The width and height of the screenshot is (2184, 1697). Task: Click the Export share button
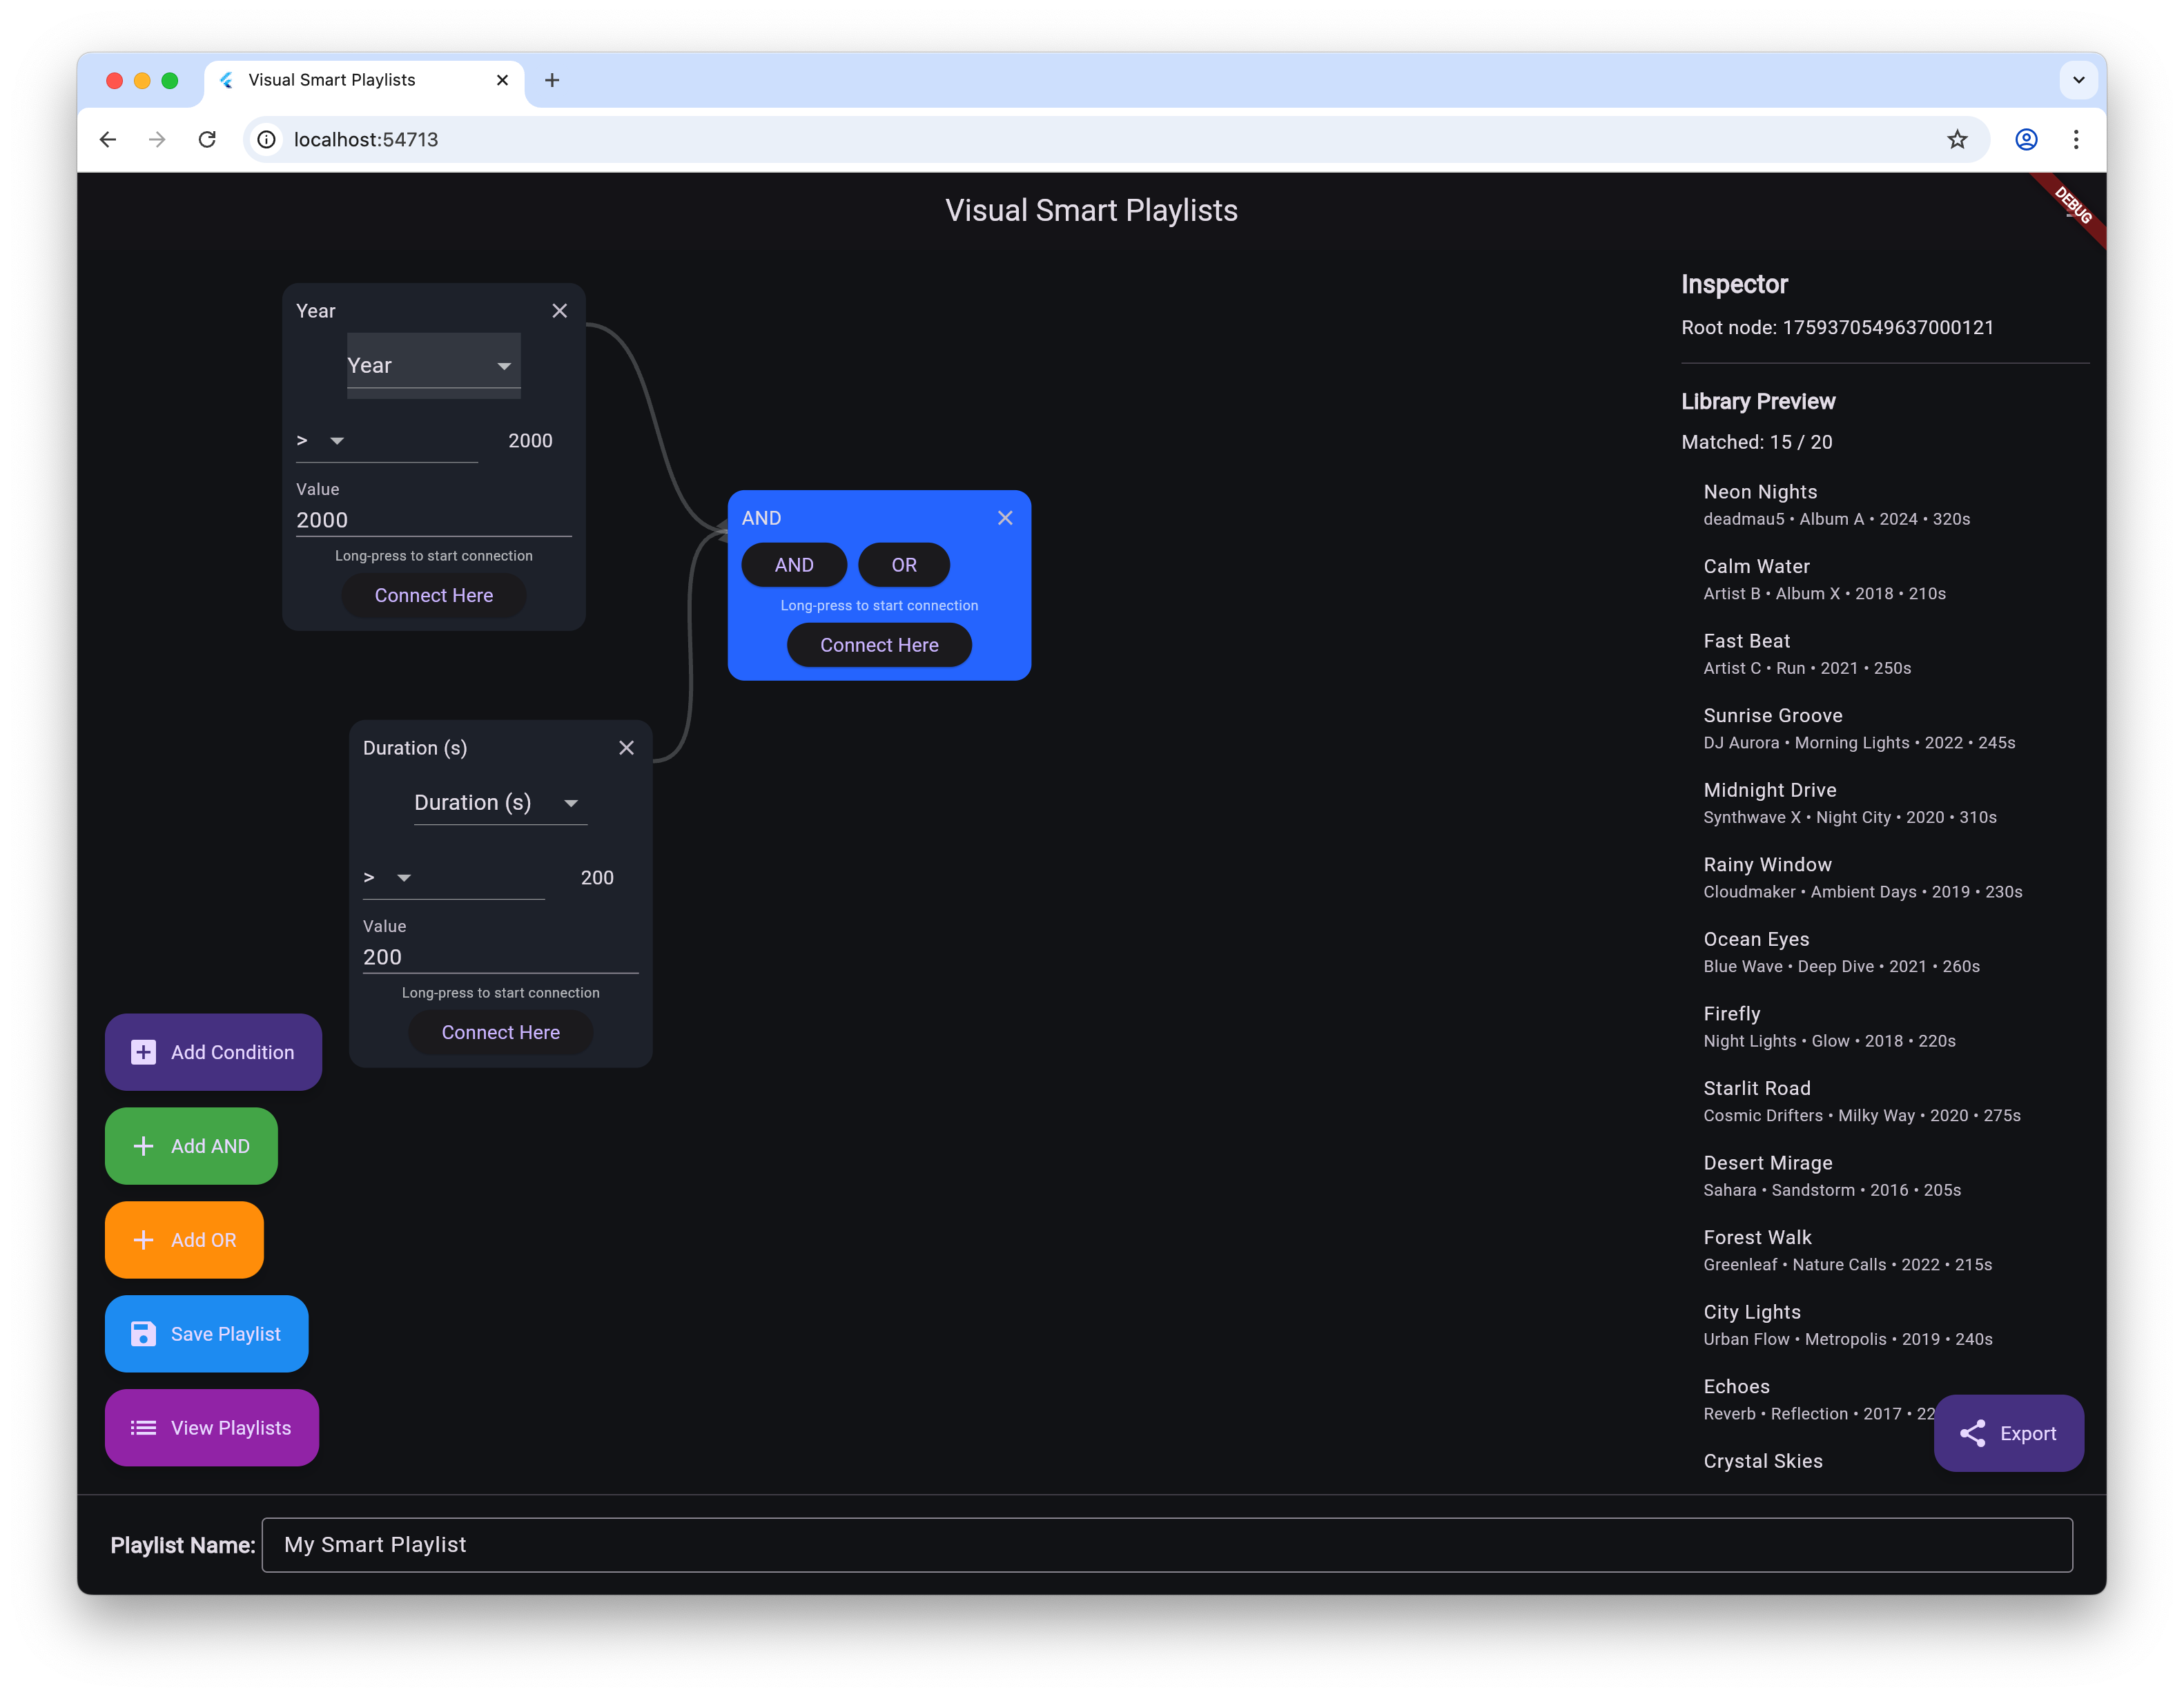(2008, 1433)
